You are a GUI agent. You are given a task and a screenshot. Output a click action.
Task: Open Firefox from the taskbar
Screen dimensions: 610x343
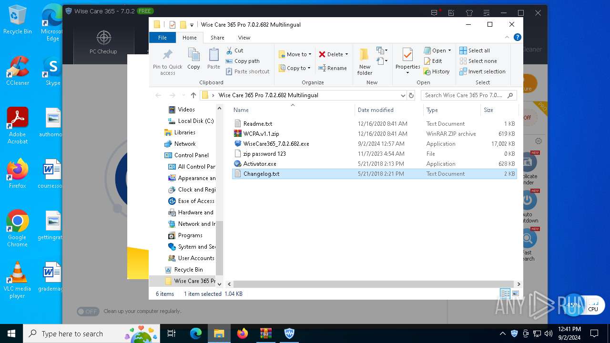243,333
